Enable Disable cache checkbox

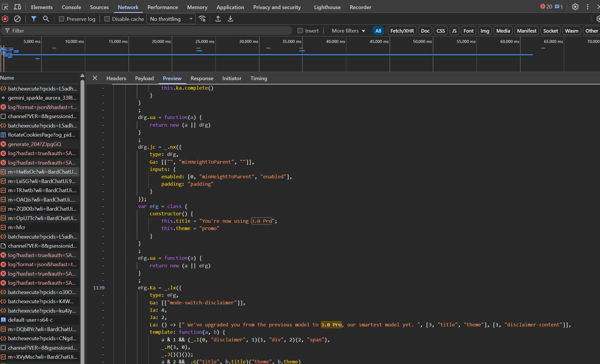(x=107, y=19)
